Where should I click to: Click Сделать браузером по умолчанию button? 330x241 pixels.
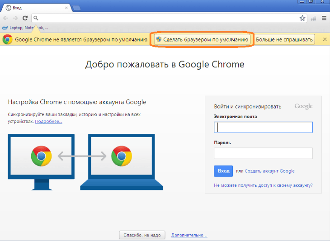click(202, 39)
